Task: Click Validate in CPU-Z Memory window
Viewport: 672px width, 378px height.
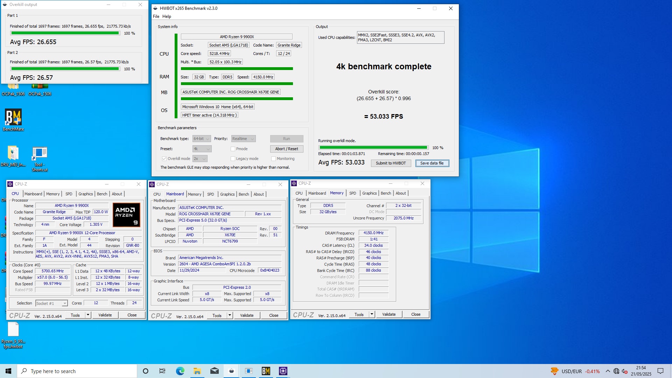Action: coord(389,314)
